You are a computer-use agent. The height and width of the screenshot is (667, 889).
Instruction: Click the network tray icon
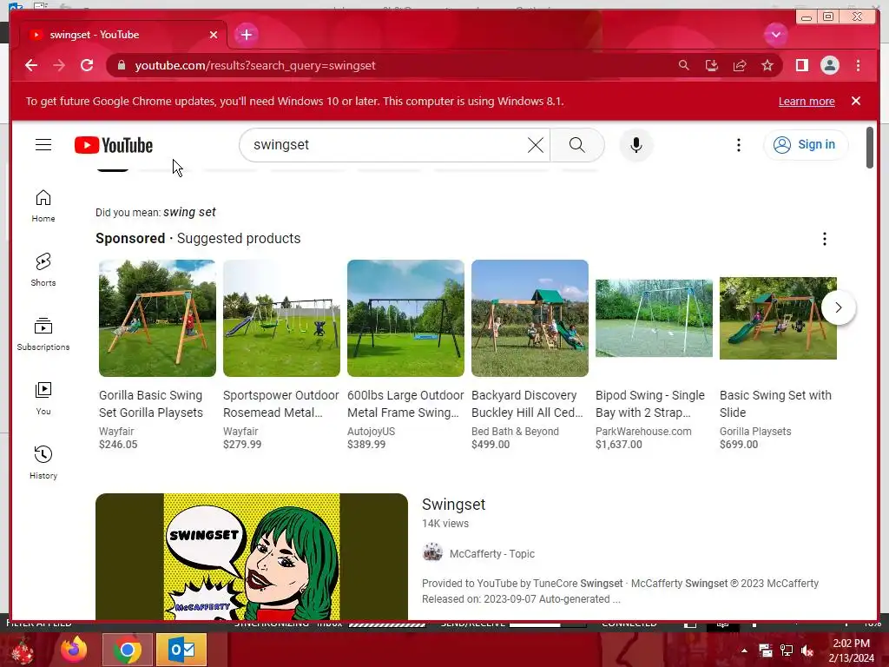tap(787, 650)
